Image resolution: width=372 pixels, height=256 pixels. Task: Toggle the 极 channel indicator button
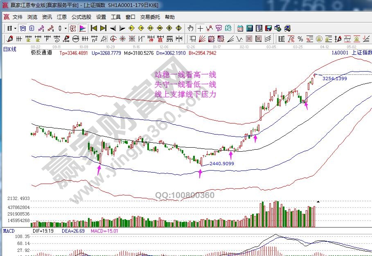[73, 28]
